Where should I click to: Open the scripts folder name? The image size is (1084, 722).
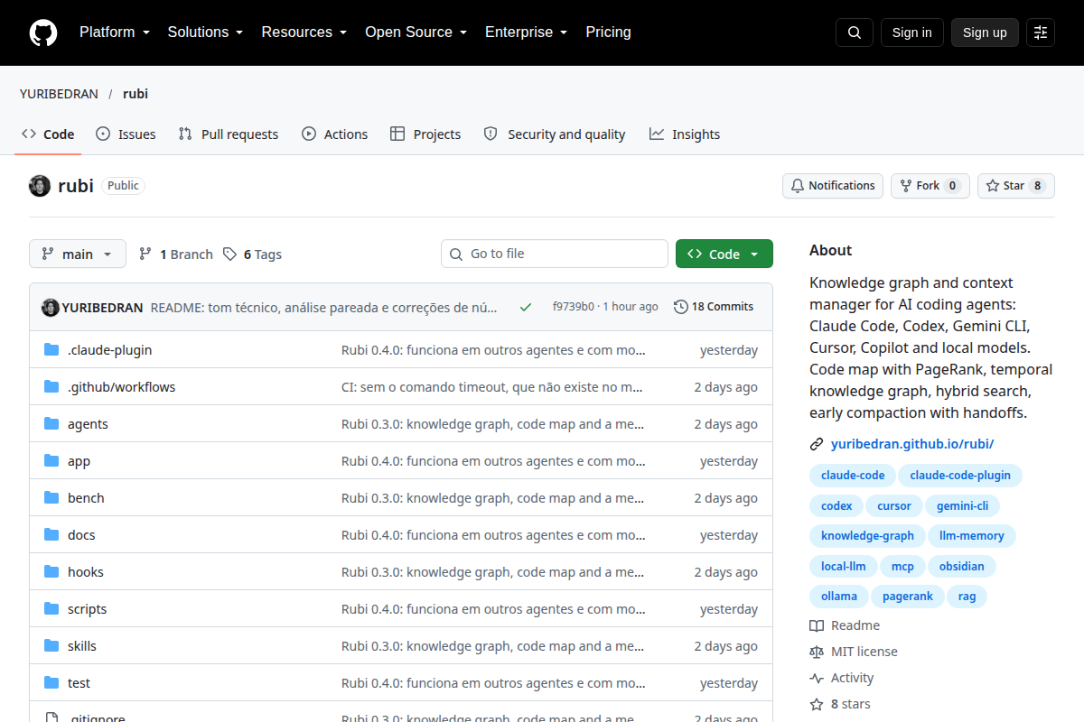[x=88, y=609]
